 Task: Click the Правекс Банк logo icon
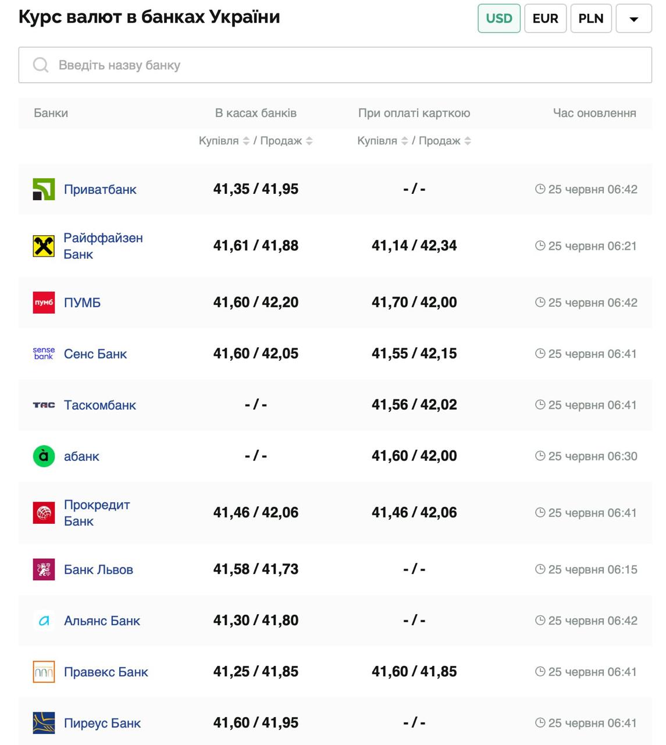[x=44, y=672]
